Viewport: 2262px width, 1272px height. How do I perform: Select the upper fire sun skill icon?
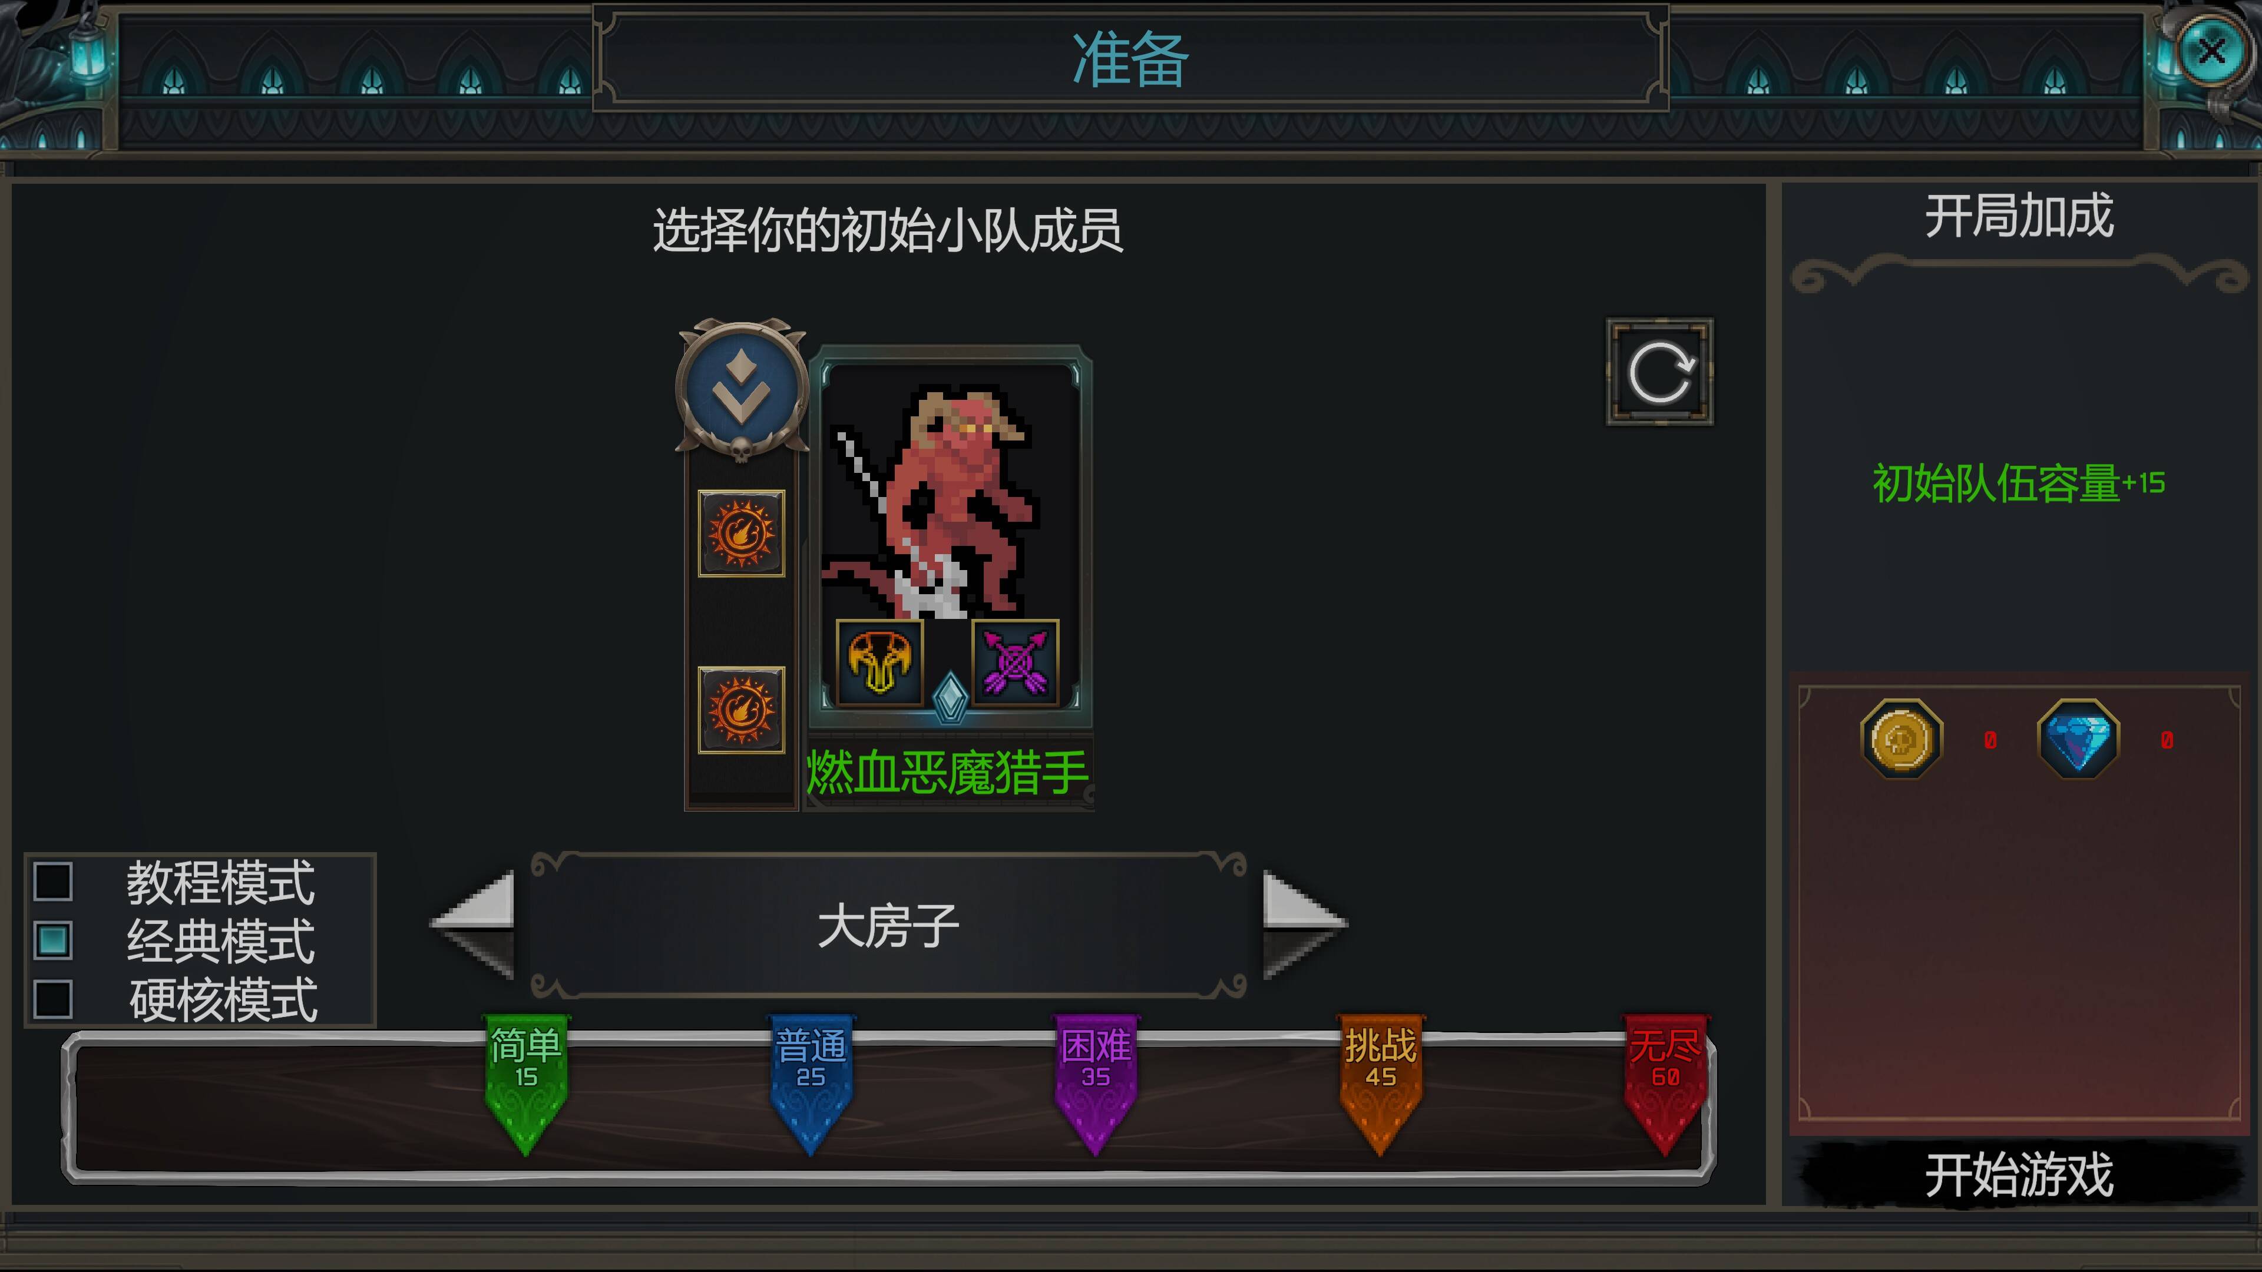click(741, 533)
